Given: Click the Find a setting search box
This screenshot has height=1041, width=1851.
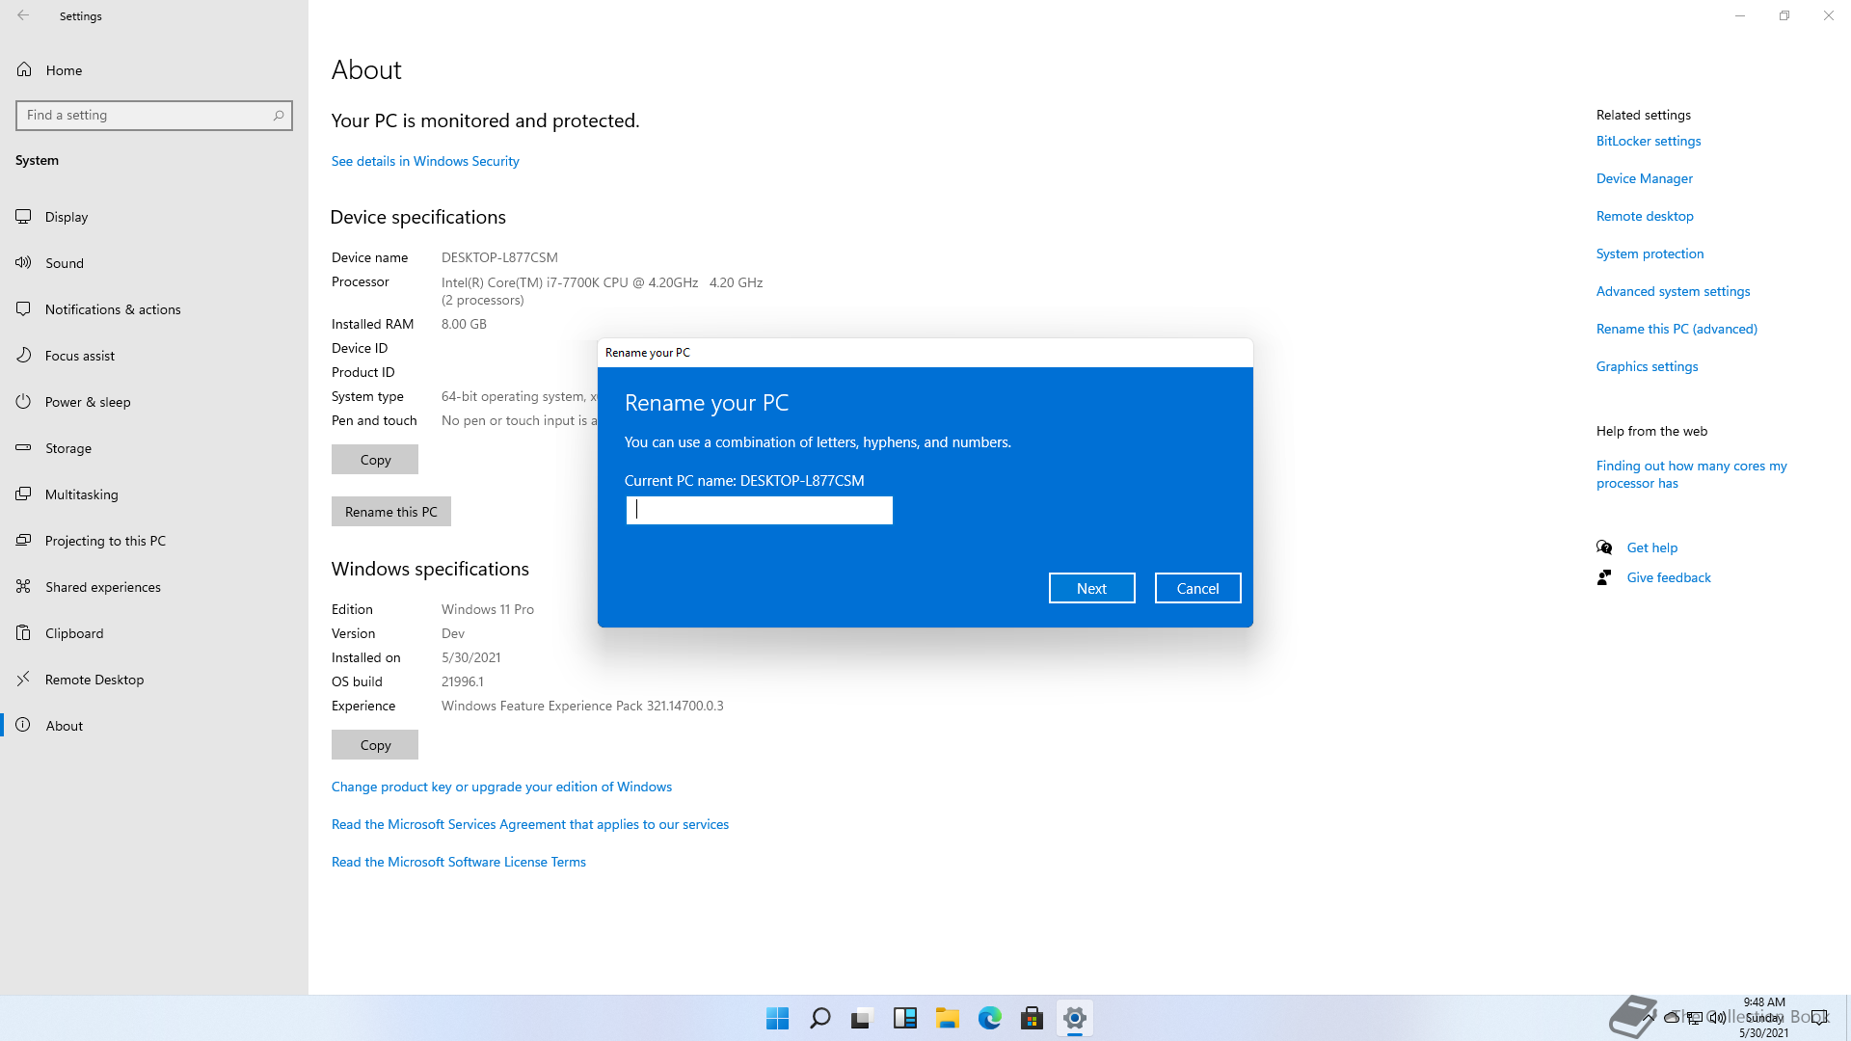Looking at the screenshot, I should tap(154, 116).
